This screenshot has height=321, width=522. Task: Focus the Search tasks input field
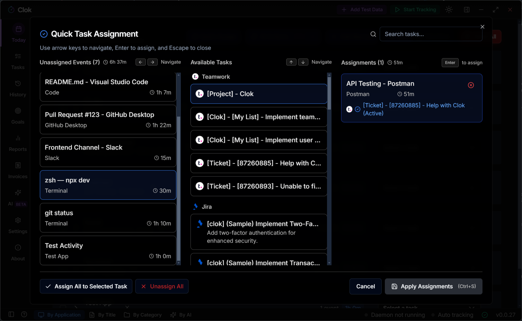431,34
